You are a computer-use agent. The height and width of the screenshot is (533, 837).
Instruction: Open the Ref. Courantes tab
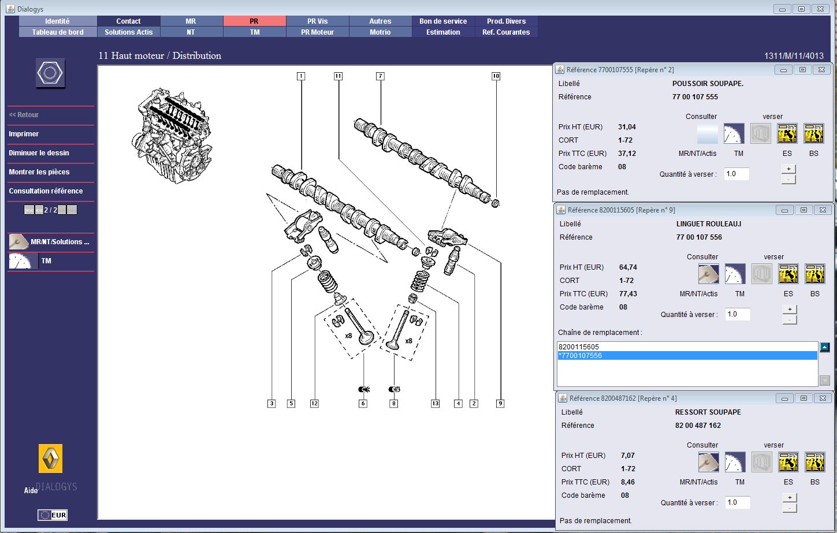coord(506,32)
